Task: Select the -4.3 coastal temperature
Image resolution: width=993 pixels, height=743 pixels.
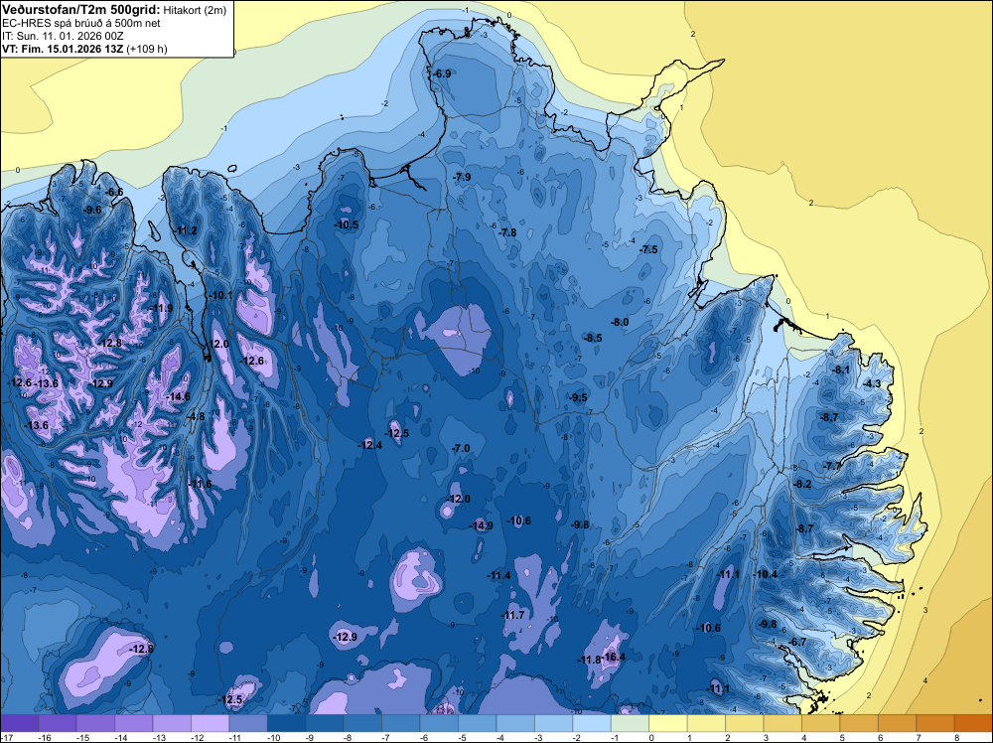Action: (x=872, y=383)
